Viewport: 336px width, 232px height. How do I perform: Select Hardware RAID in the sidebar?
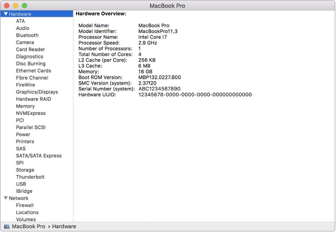[x=34, y=99]
